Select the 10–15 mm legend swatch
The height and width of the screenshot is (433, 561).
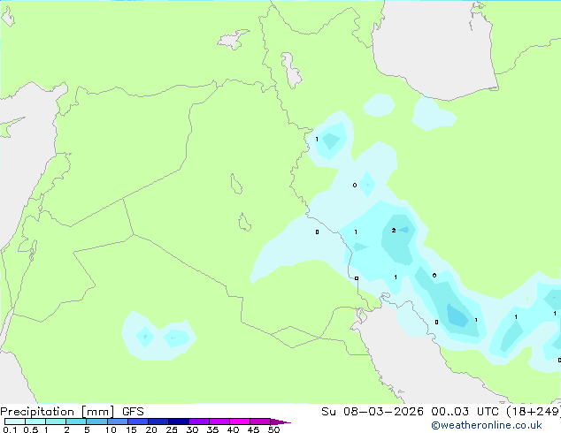tap(117, 422)
